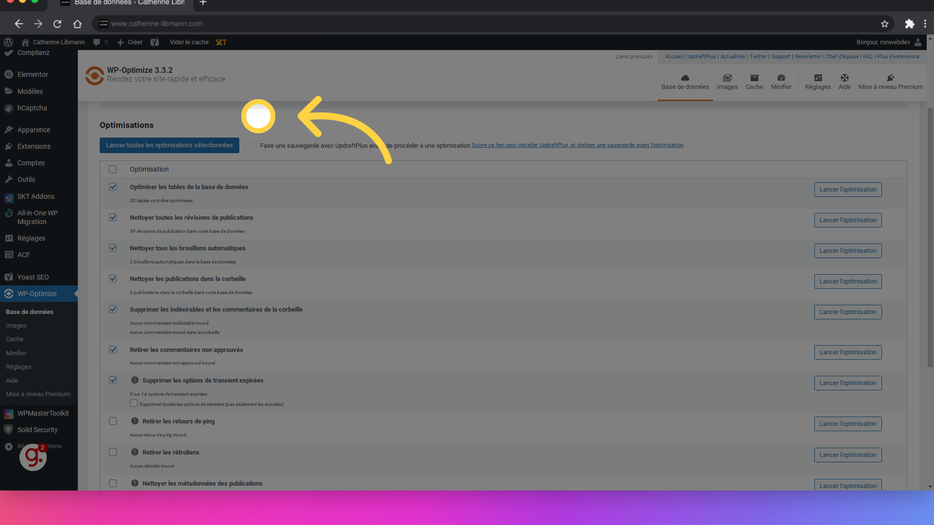
Task: Click Lancer toutes les optimisations sélectionnées button
Action: pos(169,145)
